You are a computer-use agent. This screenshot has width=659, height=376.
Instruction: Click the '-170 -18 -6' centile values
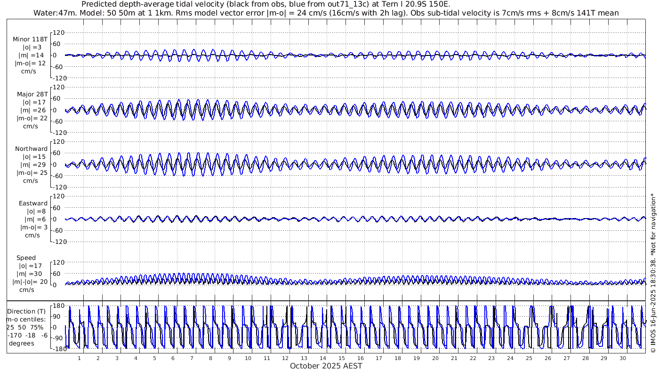27,335
